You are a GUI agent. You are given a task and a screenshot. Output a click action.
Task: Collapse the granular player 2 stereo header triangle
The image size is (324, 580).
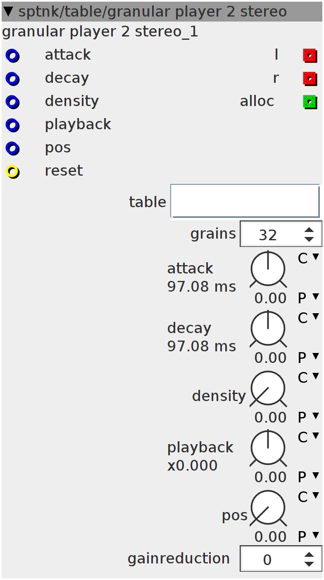[x=9, y=12]
